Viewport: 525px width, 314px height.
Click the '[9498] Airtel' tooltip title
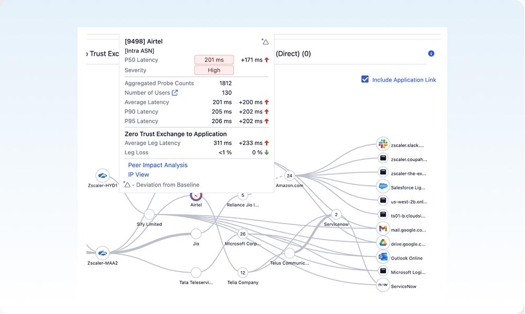coord(144,41)
